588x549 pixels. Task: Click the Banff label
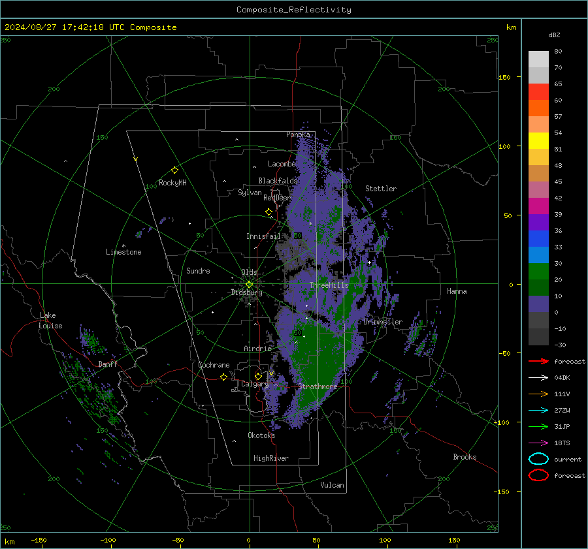(108, 364)
